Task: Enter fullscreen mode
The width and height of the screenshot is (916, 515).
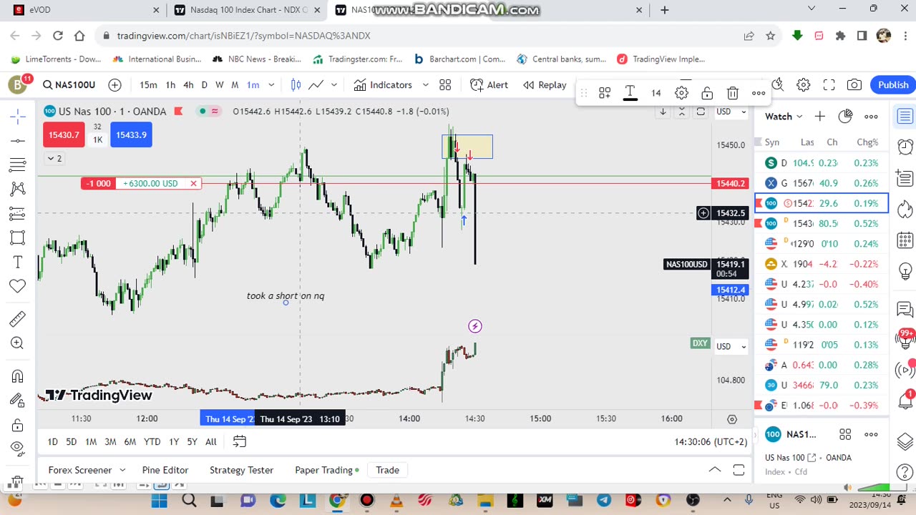Action: 829,85
